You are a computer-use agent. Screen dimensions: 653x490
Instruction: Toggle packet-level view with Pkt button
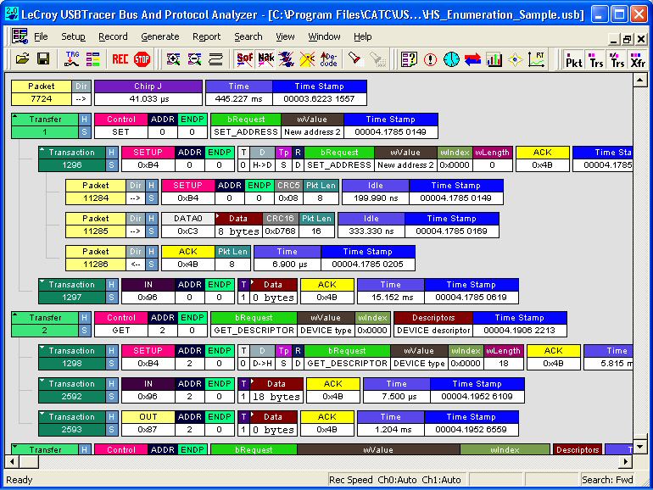pyautogui.click(x=573, y=59)
